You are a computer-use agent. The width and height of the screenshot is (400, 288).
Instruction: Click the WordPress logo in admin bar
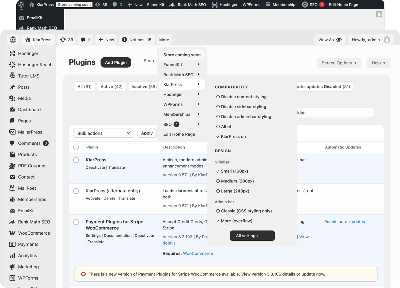(x=13, y=40)
